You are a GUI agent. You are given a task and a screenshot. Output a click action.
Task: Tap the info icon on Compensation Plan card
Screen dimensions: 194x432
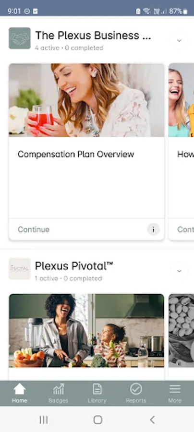(x=153, y=229)
